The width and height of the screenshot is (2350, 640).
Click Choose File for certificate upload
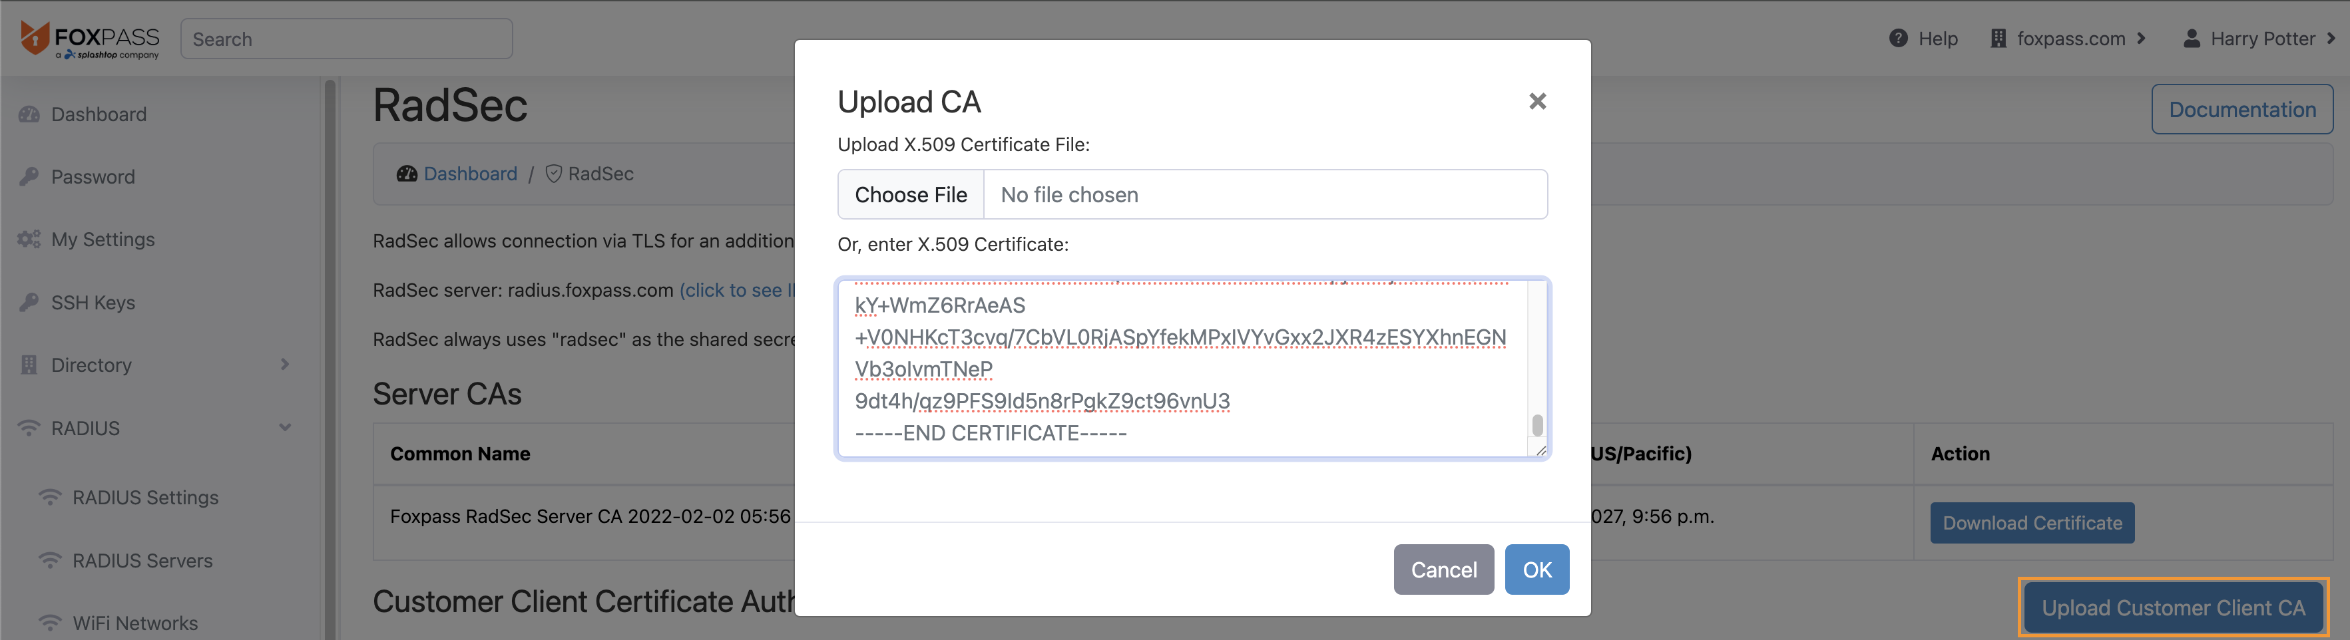coord(911,194)
